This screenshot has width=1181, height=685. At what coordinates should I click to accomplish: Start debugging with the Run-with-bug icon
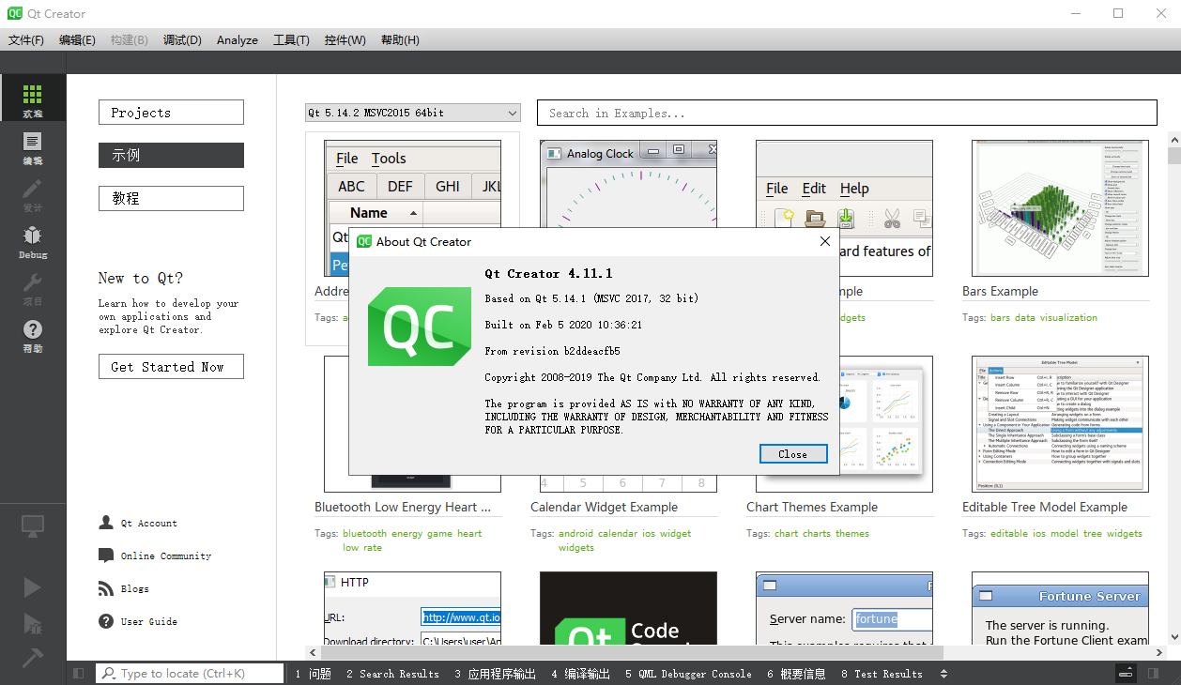pyautogui.click(x=33, y=623)
